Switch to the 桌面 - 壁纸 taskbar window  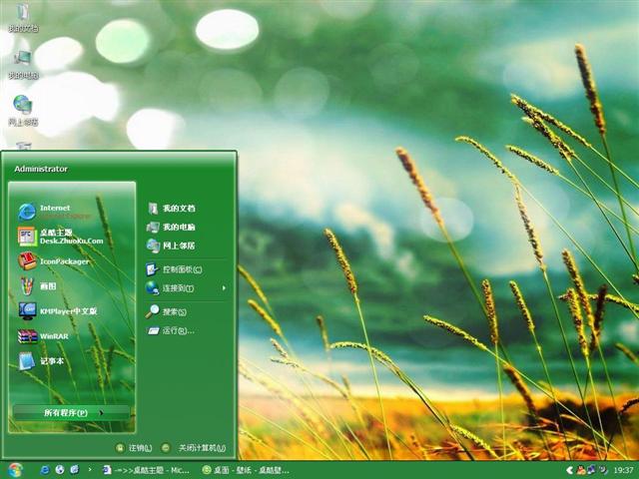point(247,470)
